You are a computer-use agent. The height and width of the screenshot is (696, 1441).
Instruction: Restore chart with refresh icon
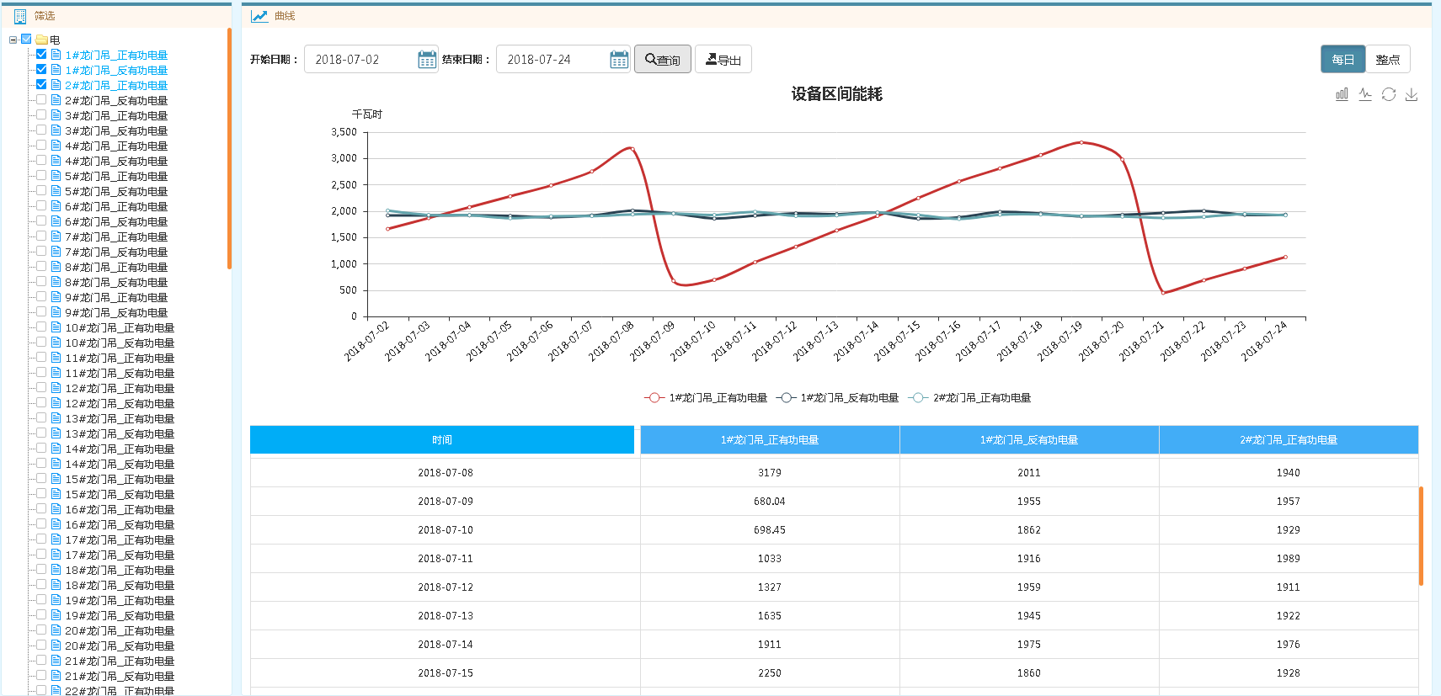coord(1389,94)
